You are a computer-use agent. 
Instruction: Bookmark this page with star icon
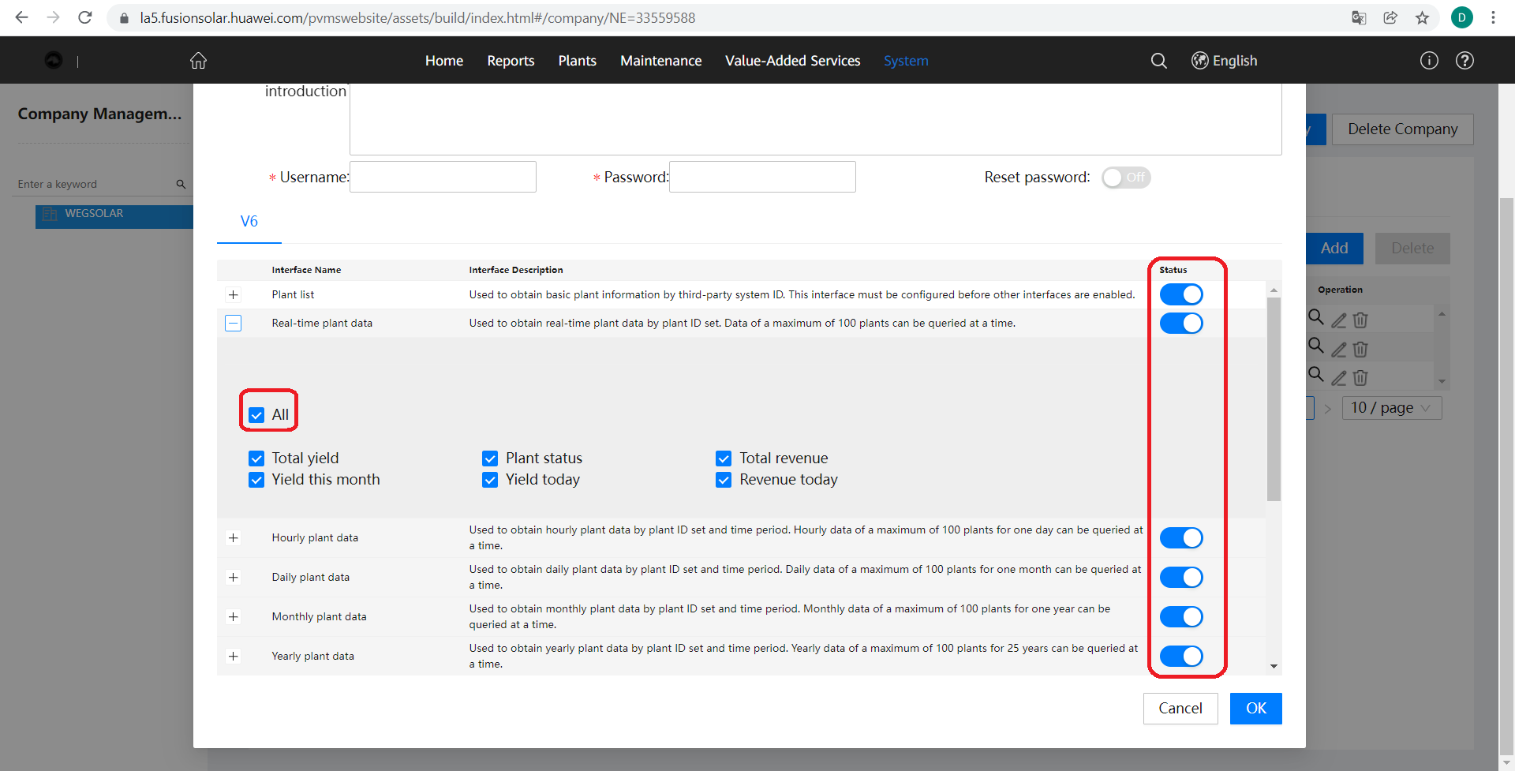1422,17
